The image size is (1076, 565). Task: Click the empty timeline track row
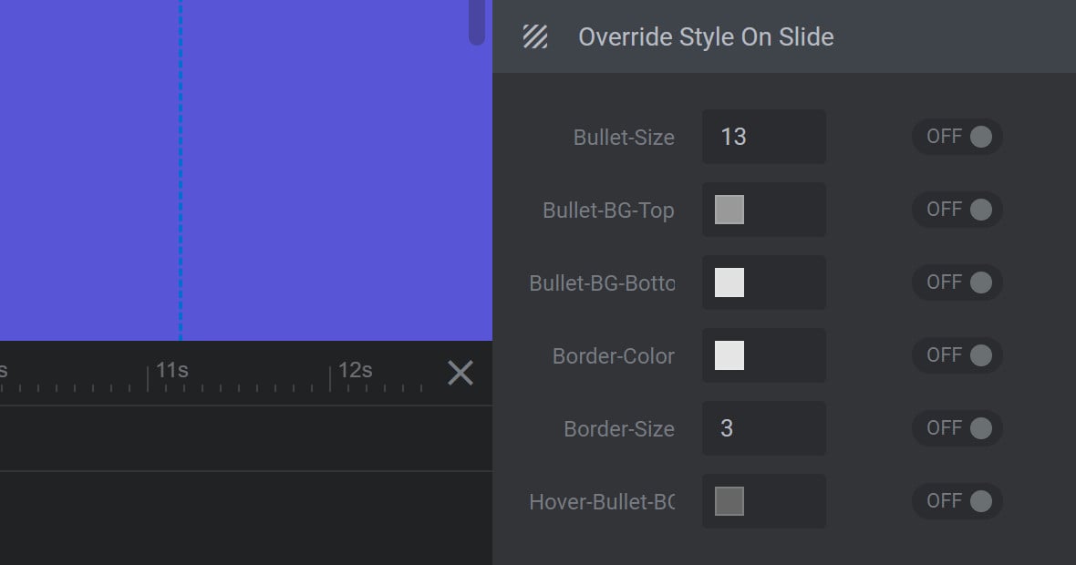click(x=246, y=438)
